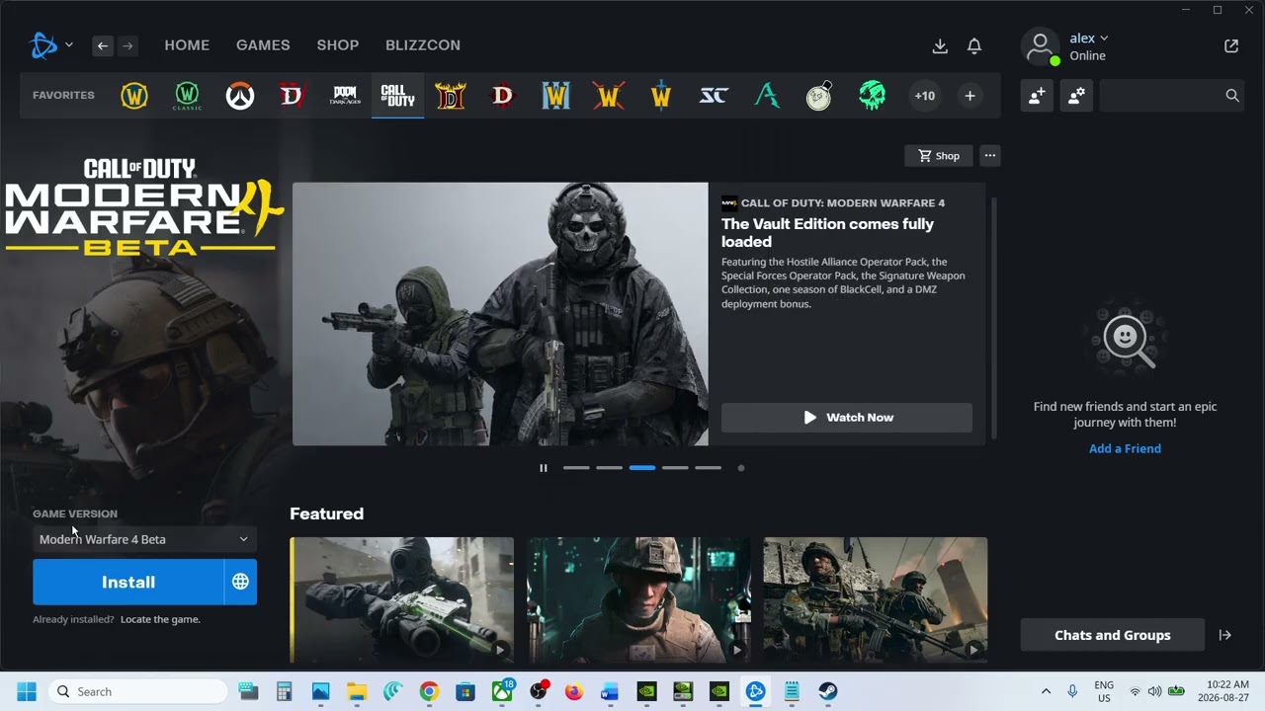The height and width of the screenshot is (711, 1265).
Task: Jump to the fifth carousel slide indicator
Action: 708,468
